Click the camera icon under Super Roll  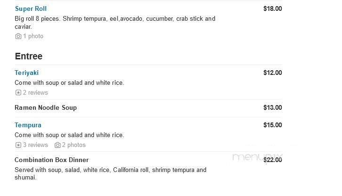(x=18, y=36)
